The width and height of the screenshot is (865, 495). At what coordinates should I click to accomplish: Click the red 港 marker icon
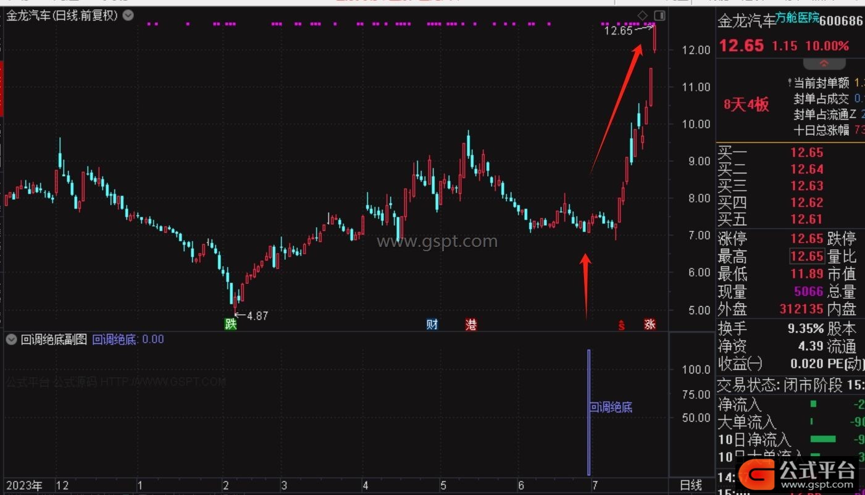(472, 324)
